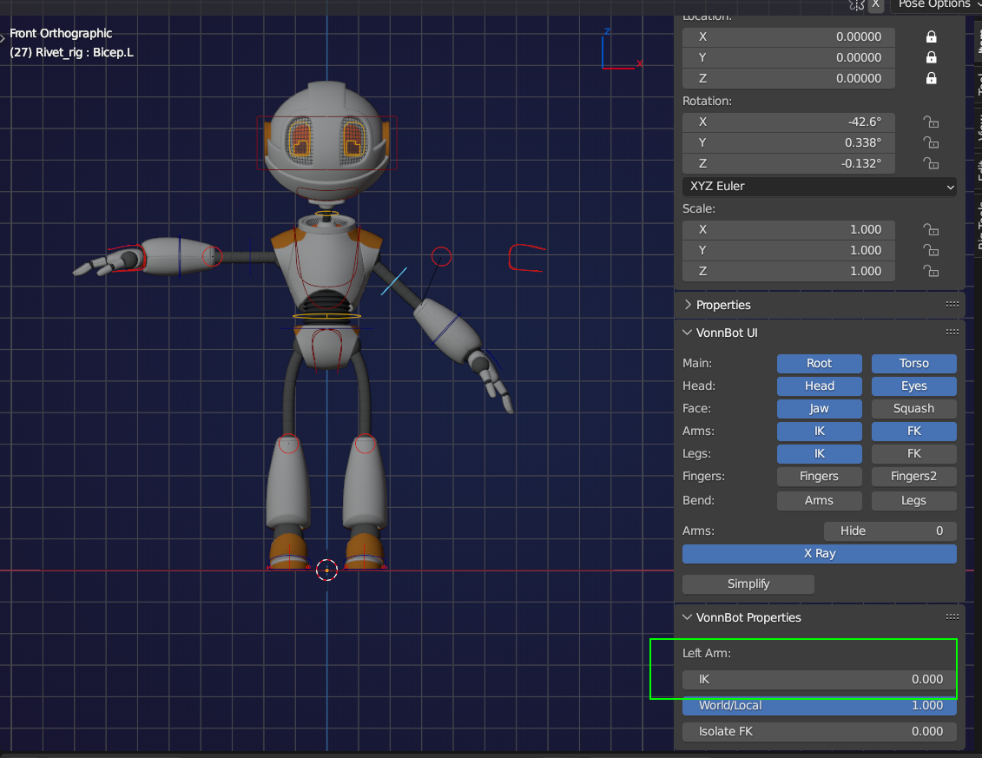Image resolution: width=982 pixels, height=758 pixels.
Task: Toggle the Squash face layer on
Action: pos(913,409)
